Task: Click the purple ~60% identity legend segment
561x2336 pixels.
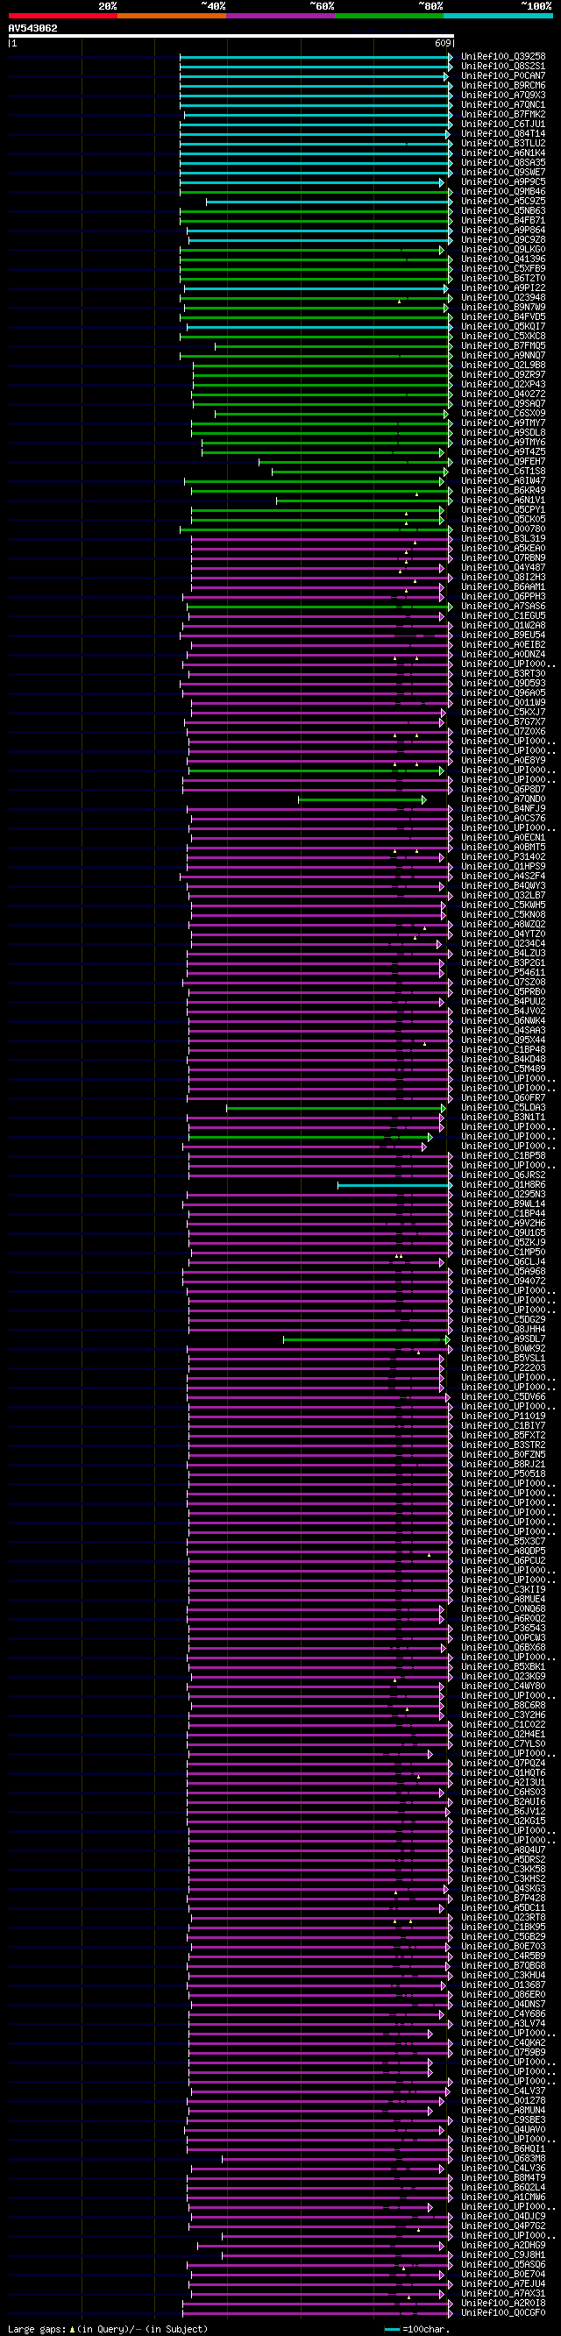Action: 280,16
